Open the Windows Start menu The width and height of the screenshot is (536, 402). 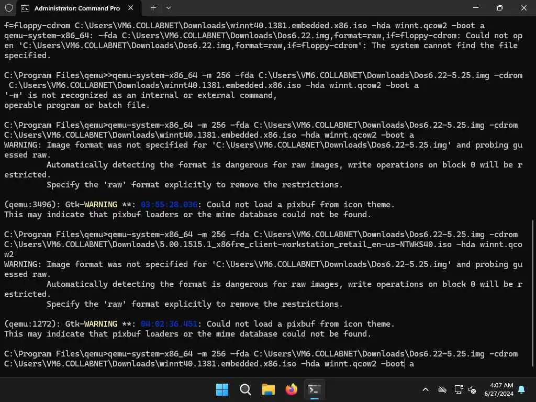222,389
